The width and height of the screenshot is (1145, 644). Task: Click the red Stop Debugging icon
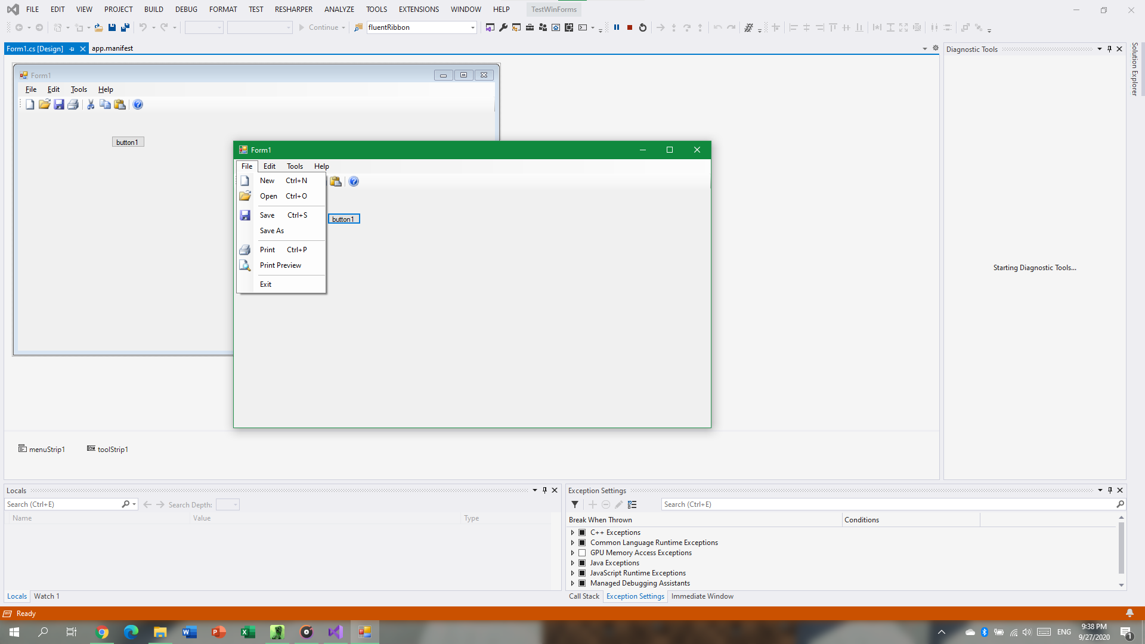(x=630, y=27)
